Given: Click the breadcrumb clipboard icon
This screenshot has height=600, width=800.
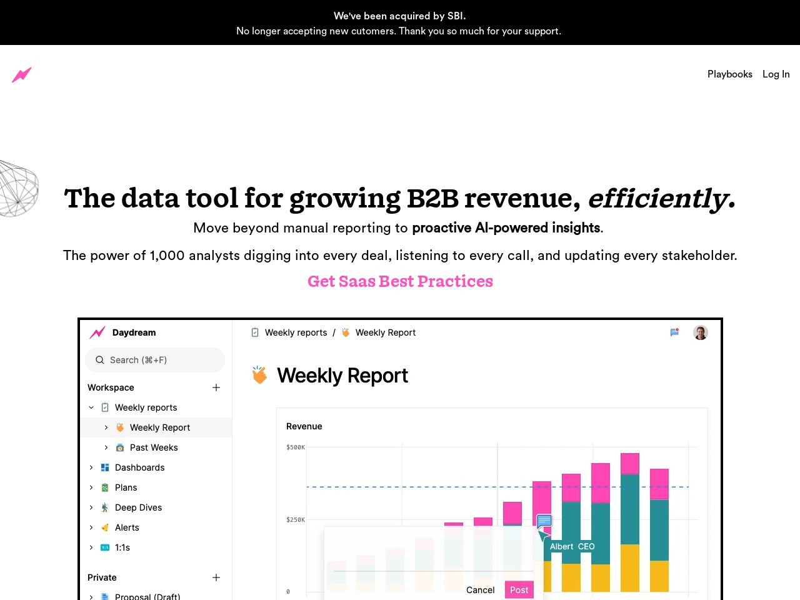Looking at the screenshot, I should [x=255, y=332].
